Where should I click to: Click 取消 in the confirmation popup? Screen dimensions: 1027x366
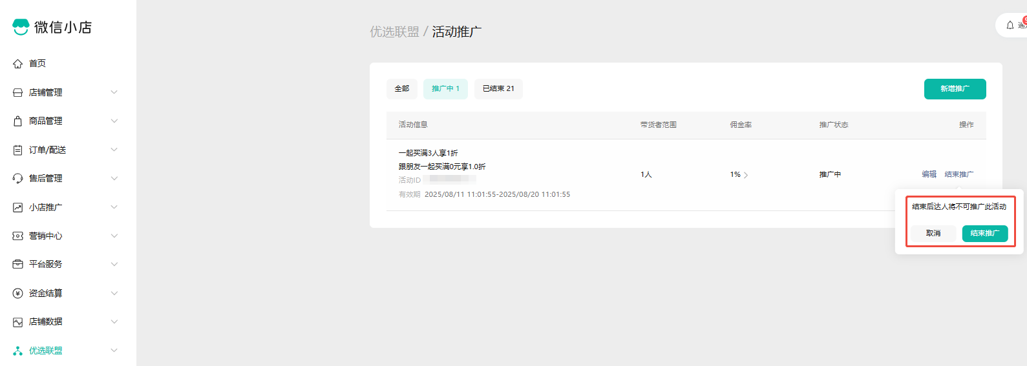tap(933, 234)
